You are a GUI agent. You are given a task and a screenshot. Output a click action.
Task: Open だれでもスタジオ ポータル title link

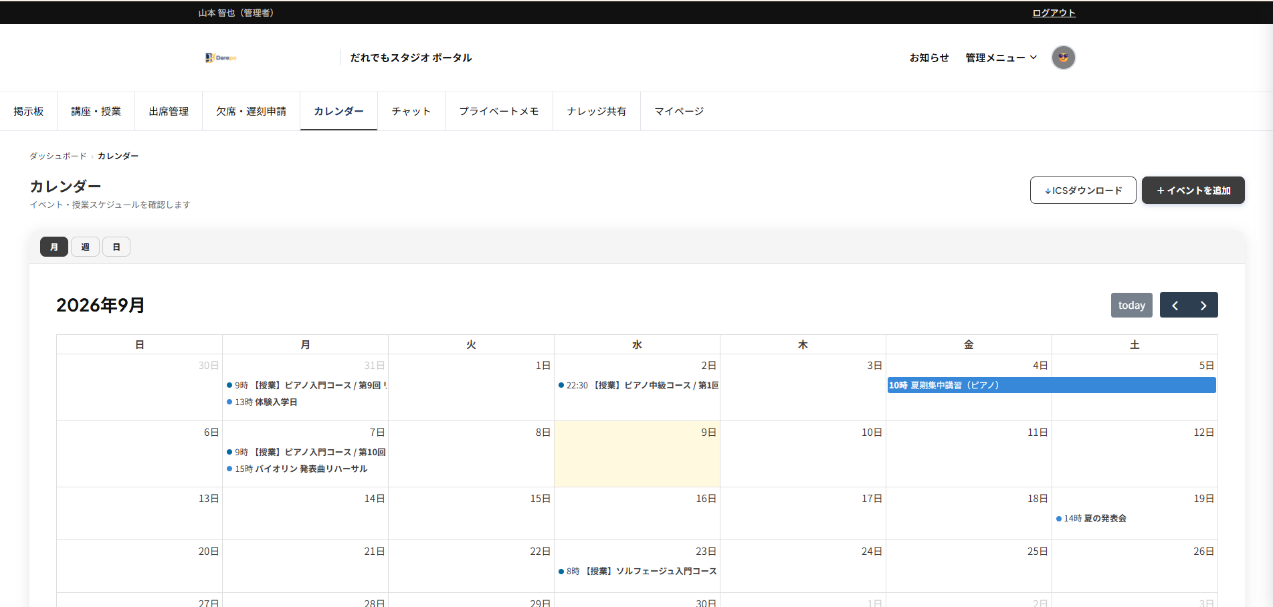[411, 57]
